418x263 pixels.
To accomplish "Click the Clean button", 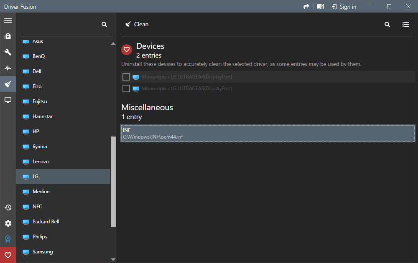I will click(137, 24).
